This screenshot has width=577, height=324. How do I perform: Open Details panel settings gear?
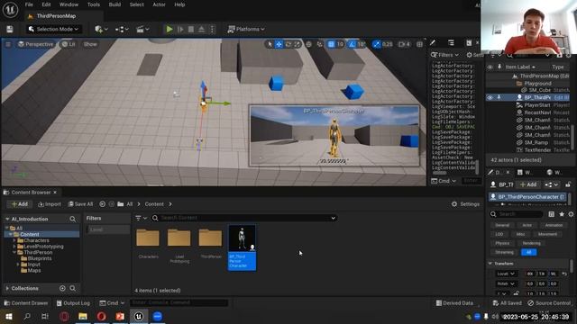click(571, 214)
